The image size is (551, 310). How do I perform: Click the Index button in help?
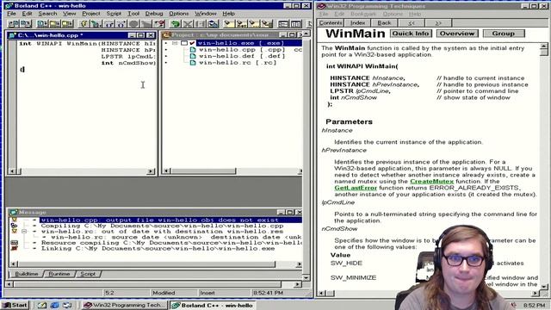357,23
